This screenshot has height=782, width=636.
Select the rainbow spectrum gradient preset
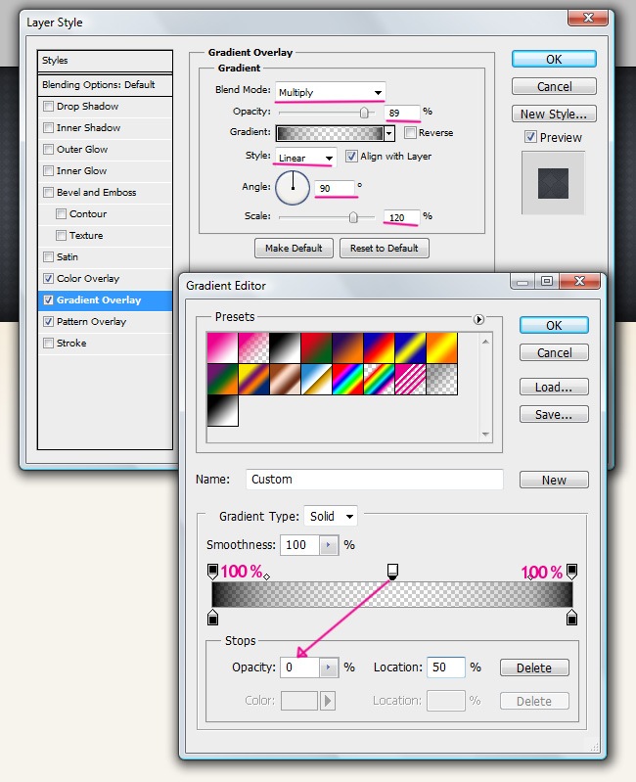347,380
